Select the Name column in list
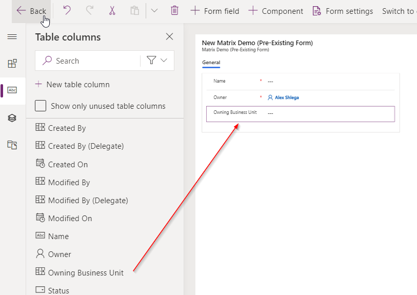The image size is (417, 295). pyautogui.click(x=52, y=236)
